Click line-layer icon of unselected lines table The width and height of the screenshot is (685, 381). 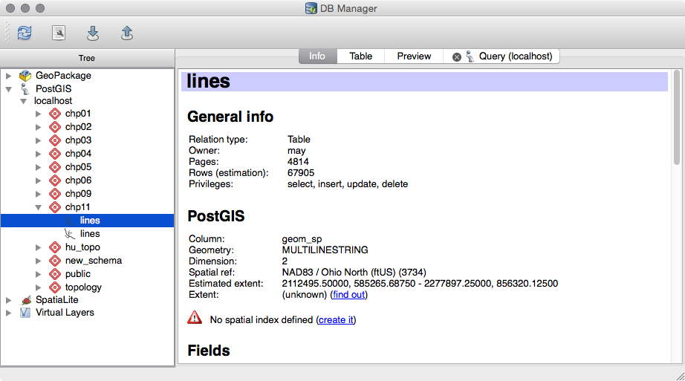69,234
